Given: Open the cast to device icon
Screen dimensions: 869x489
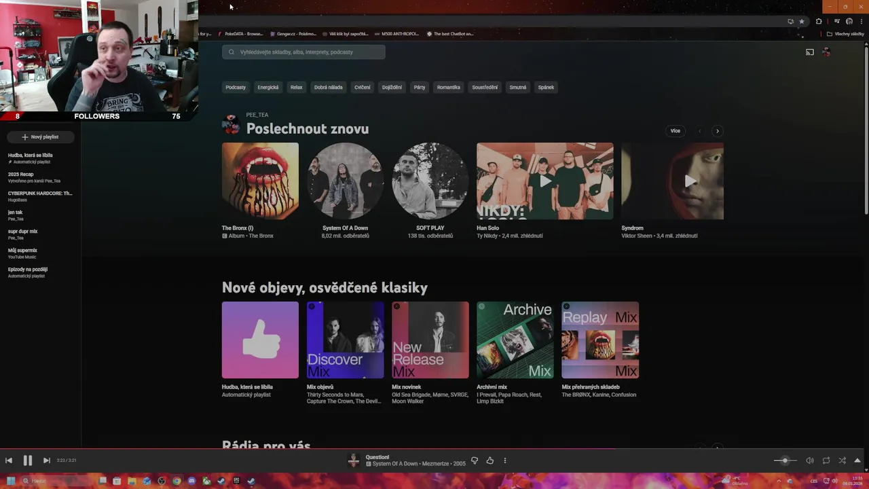Looking at the screenshot, I should 810,52.
